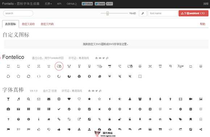Select the closed padlock icon
Image resolution: width=210 pixels, height=137 pixels.
pyautogui.click(x=110, y=119)
